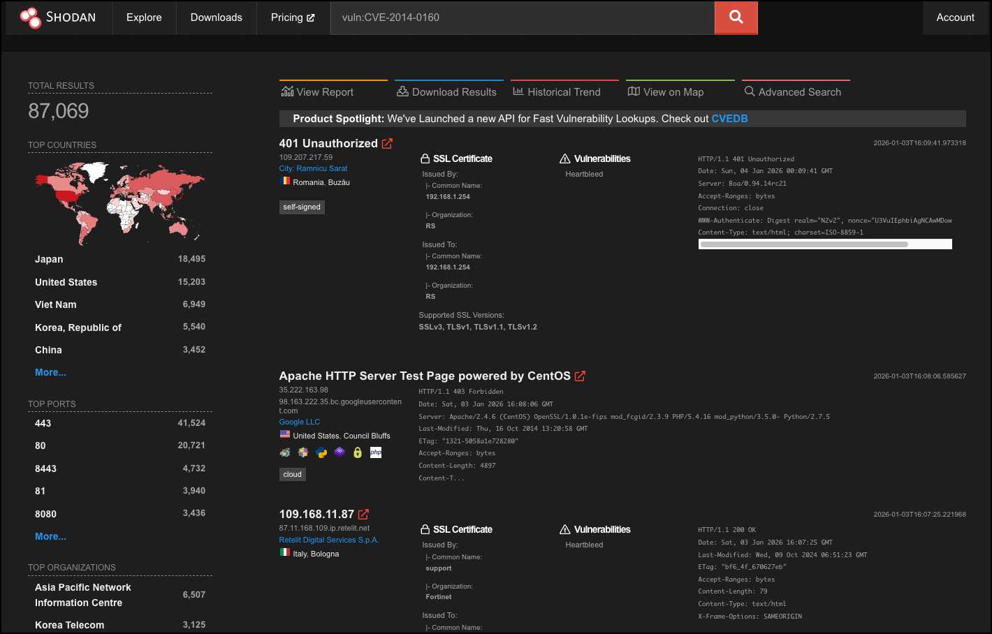Open external link icon beside Apache CentOS result

click(580, 376)
